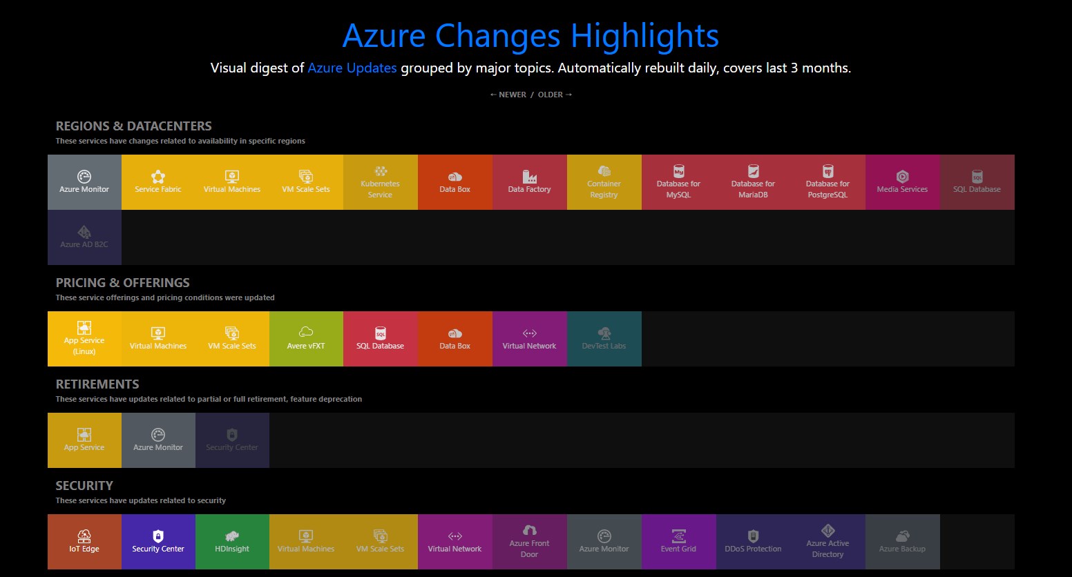Select the Container Registry tile
This screenshot has width=1072, height=577.
(x=604, y=182)
